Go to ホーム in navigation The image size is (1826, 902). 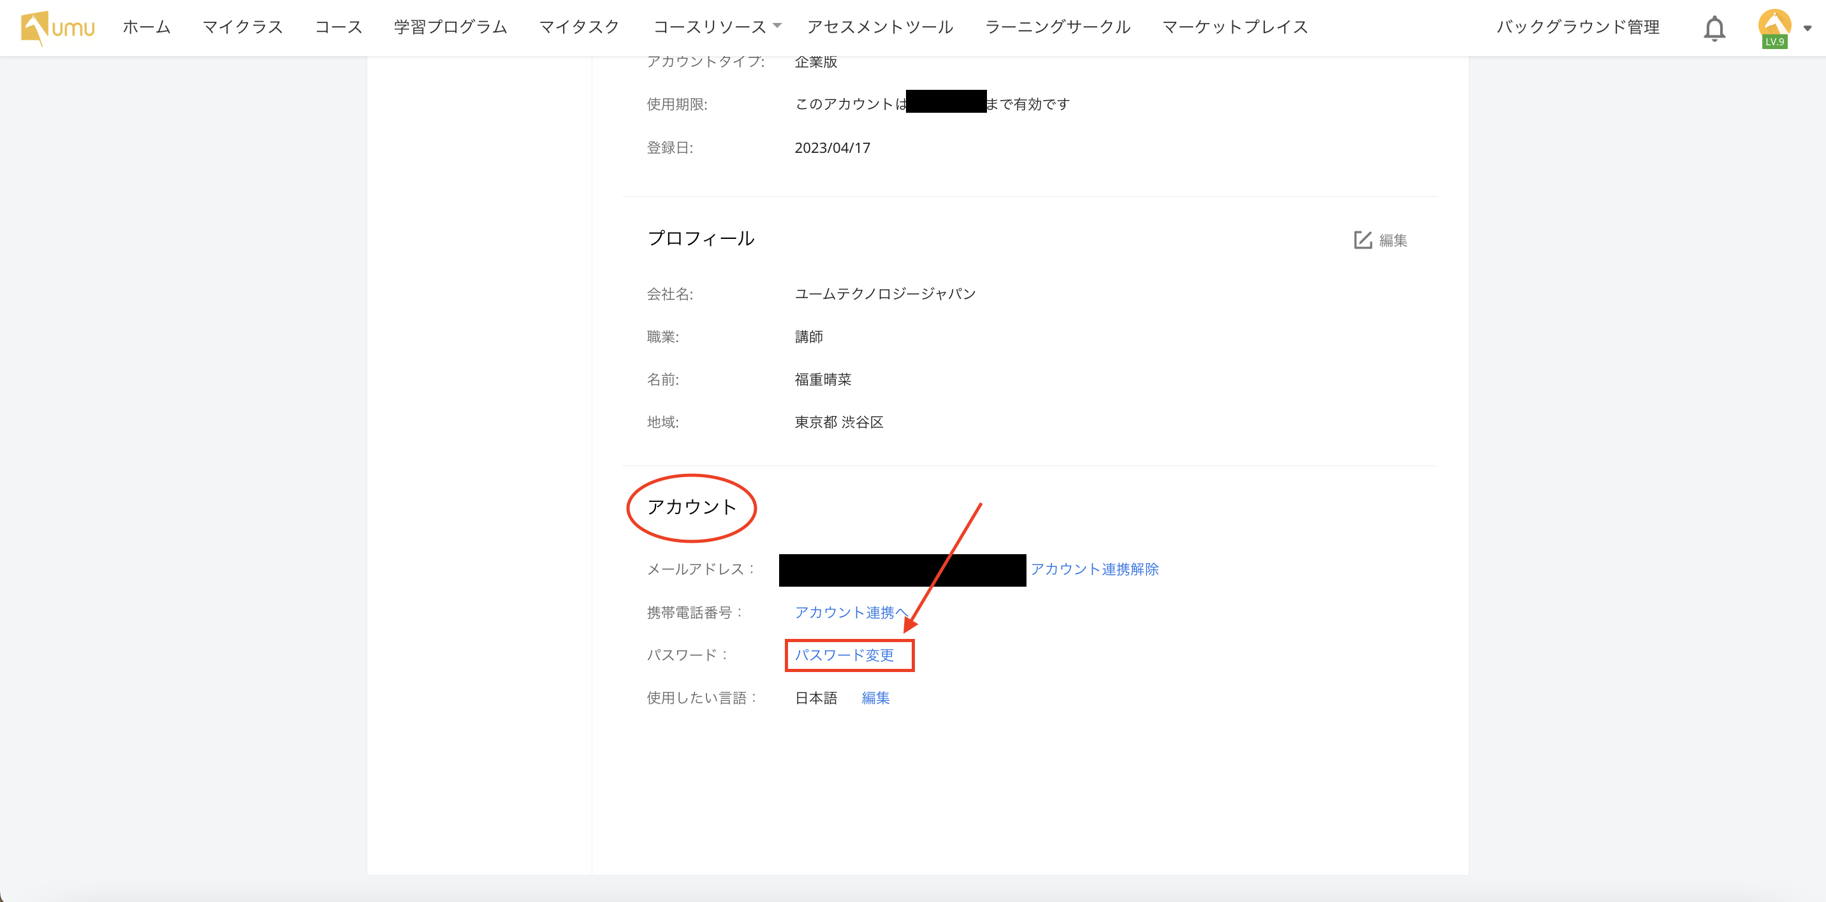pyautogui.click(x=146, y=27)
